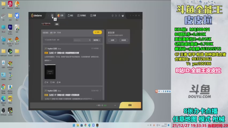228x128 pixels.
Task: Open Adobe Premiere Pro desktop icon
Action: [x=10, y=30]
